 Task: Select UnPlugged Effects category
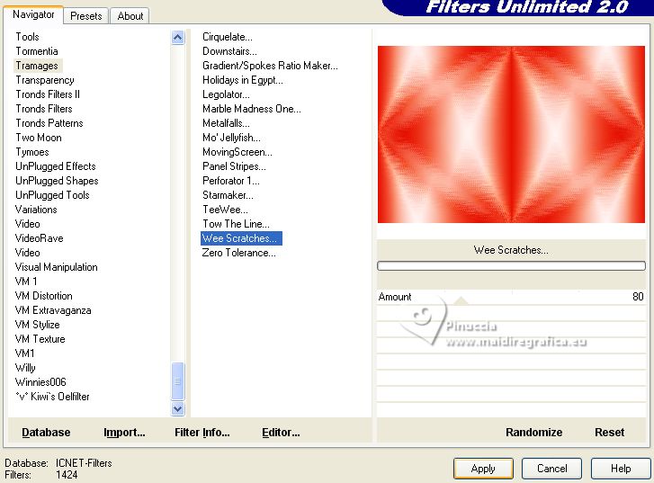(x=56, y=166)
